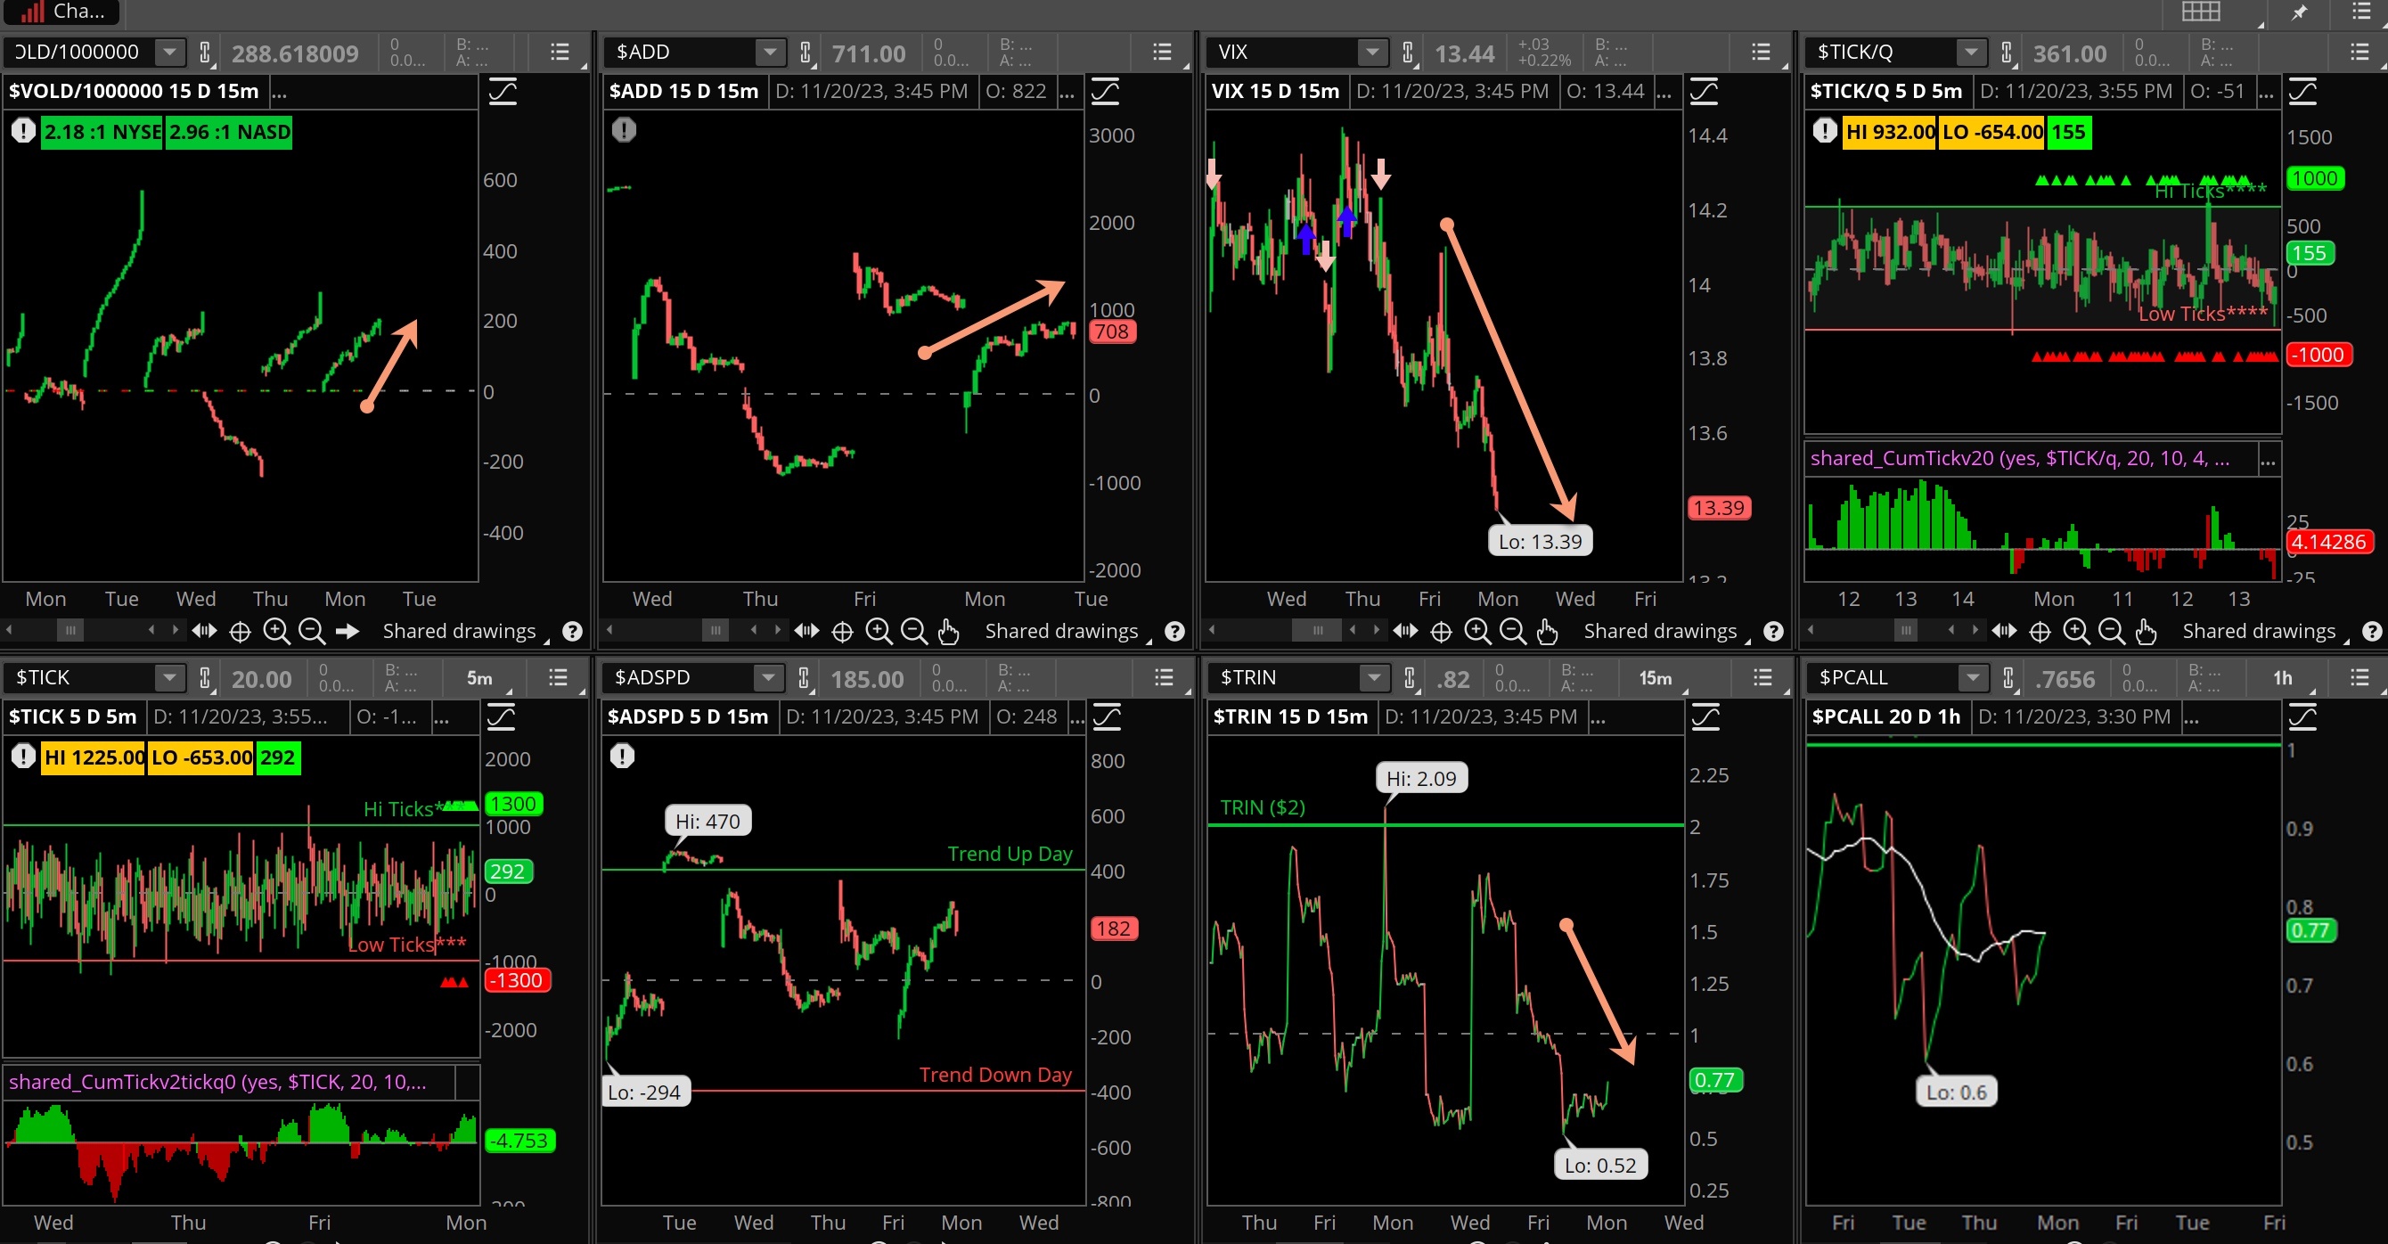This screenshot has height=1244, width=2388.
Task: Toggle symbol link clip beside $TRIN
Action: tap(1409, 678)
